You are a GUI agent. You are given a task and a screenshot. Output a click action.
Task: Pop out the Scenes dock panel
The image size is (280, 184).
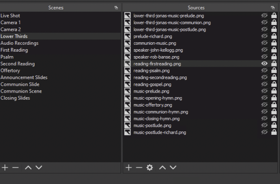point(116,8)
